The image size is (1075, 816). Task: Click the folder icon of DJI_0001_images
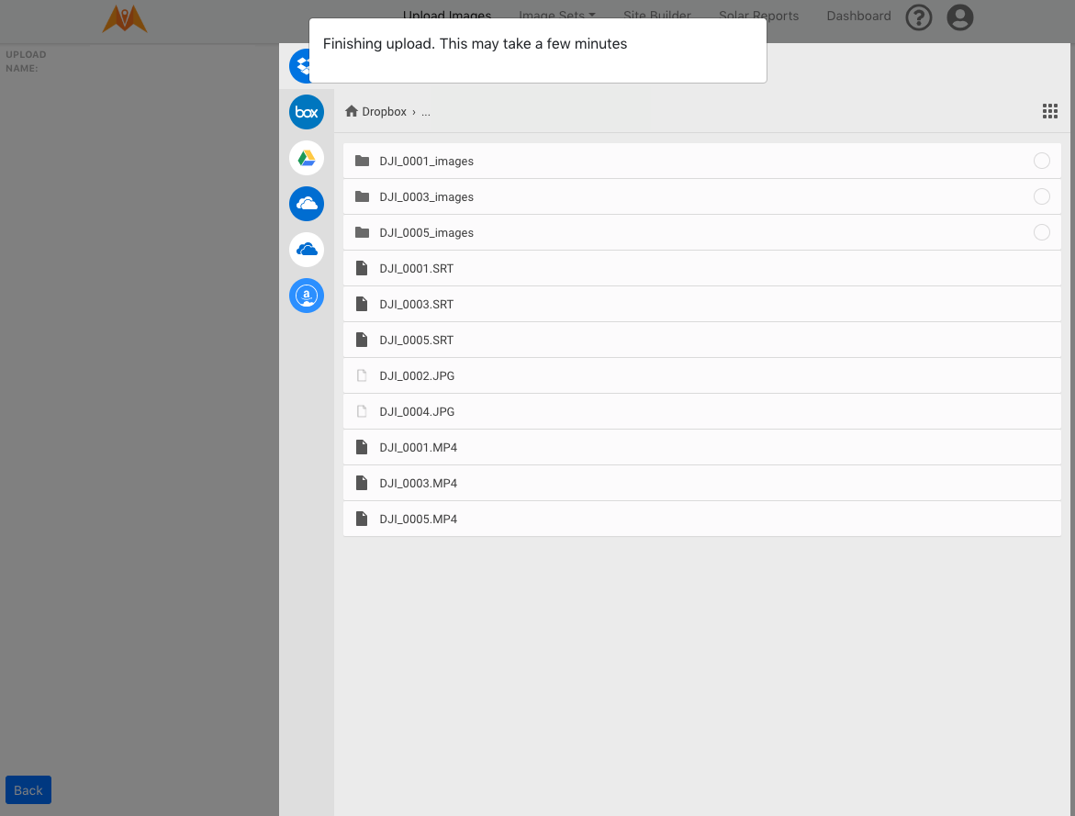tap(362, 161)
